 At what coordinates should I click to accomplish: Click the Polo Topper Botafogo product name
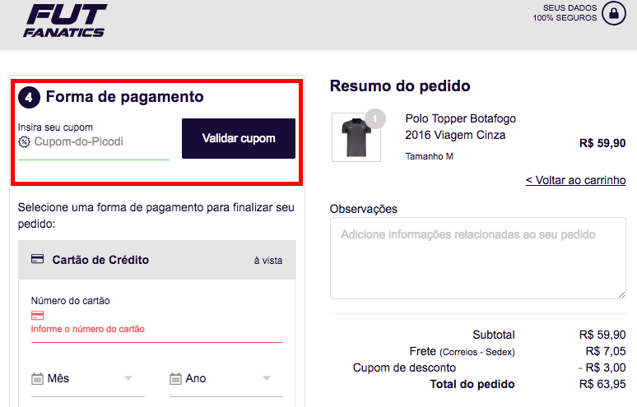pos(461,127)
